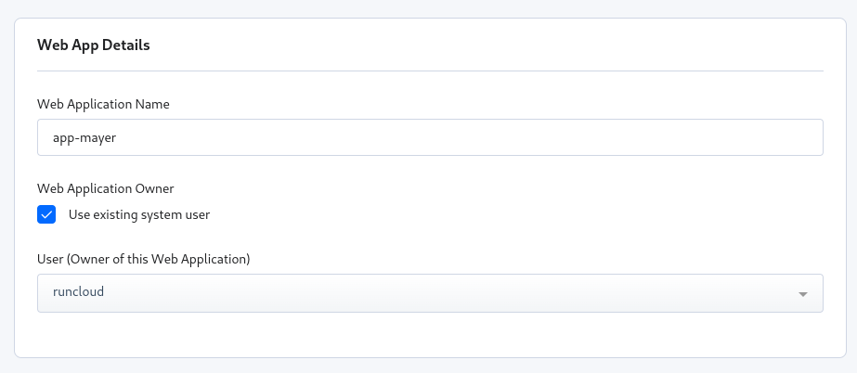This screenshot has height=373, width=857.
Task: Click the dropdown caret arrow icon
Action: (x=802, y=294)
